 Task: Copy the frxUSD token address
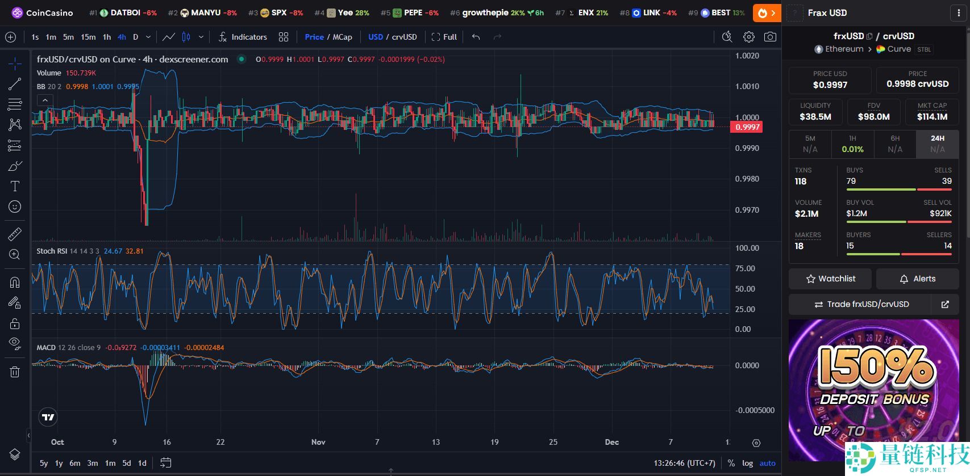pyautogui.click(x=869, y=36)
